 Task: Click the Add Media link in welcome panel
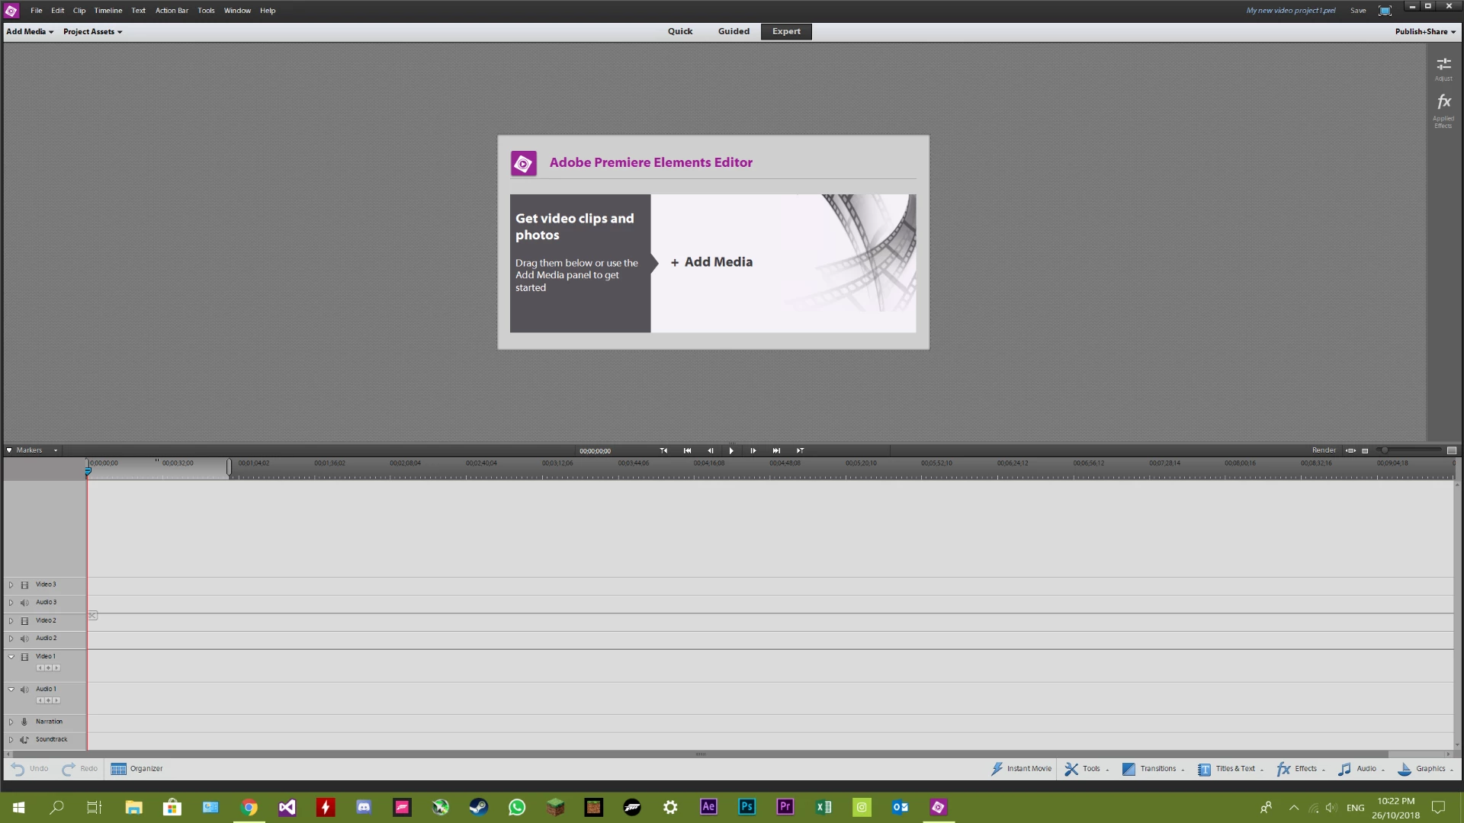click(711, 262)
